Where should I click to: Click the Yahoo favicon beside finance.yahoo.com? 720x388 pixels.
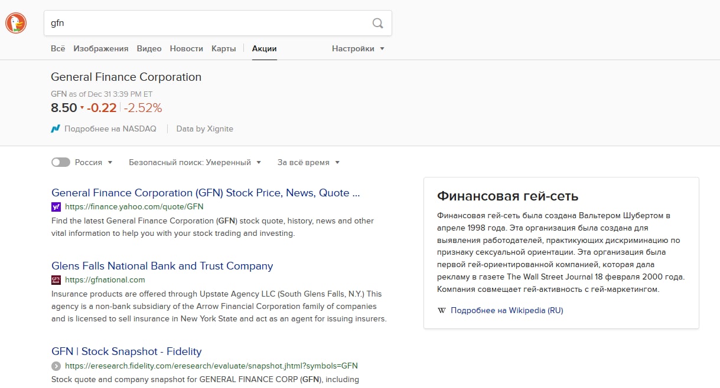point(56,207)
